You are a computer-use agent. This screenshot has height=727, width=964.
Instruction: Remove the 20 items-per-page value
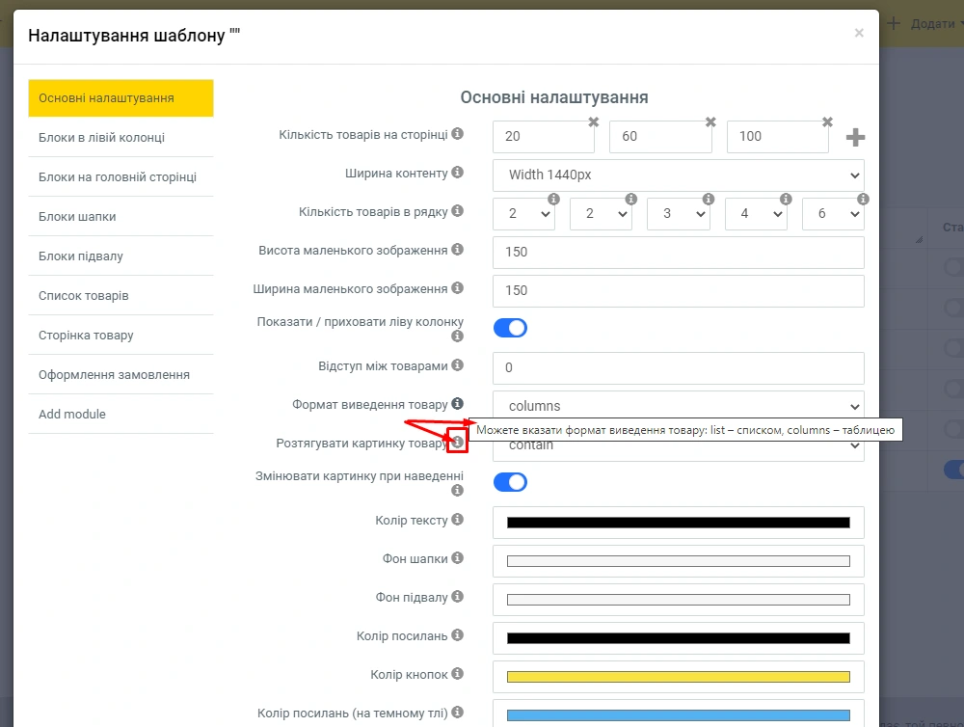pos(594,122)
